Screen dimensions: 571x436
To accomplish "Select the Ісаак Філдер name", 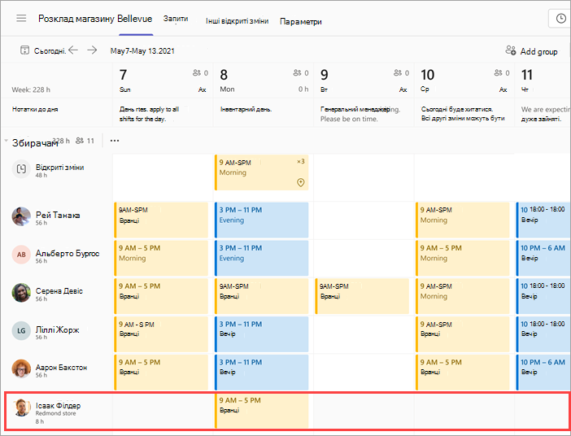I will click(59, 405).
